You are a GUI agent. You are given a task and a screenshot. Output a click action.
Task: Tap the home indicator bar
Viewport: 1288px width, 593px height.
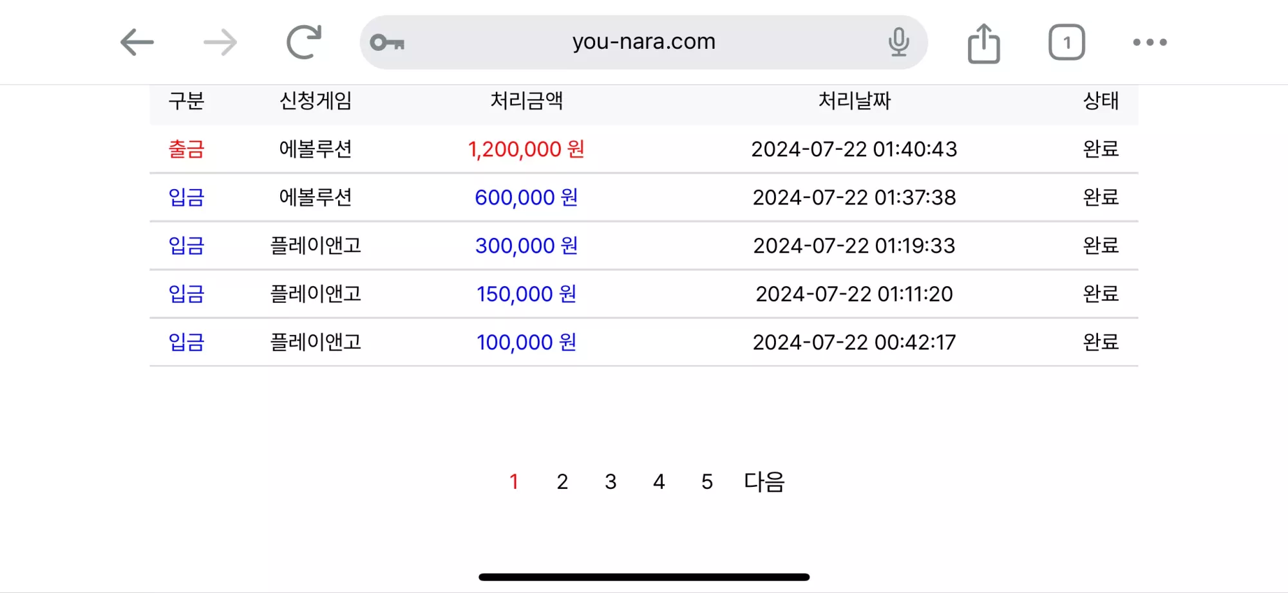pyautogui.click(x=644, y=577)
